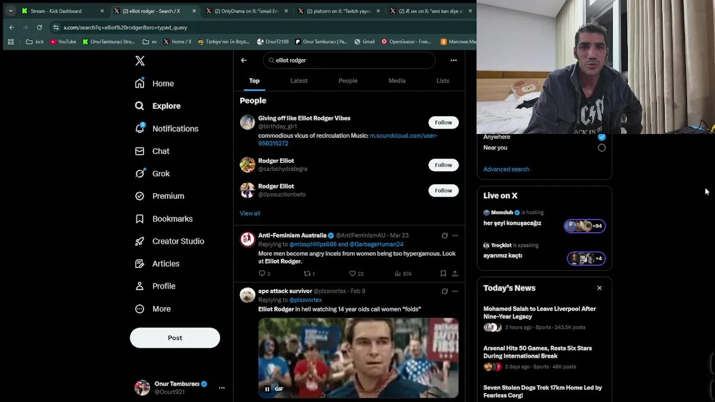Open more options on ape attack survivor post
This screenshot has width=715, height=402.
[x=455, y=291]
